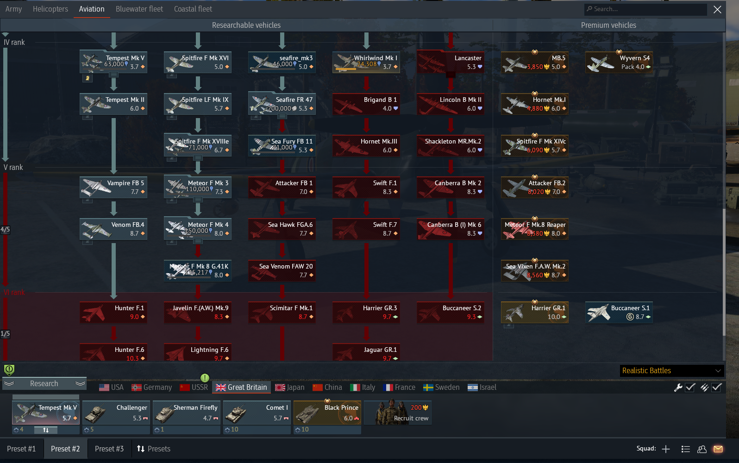Click the ammunition auto-refill icon
Image resolution: width=739 pixels, height=463 pixels.
click(x=704, y=388)
